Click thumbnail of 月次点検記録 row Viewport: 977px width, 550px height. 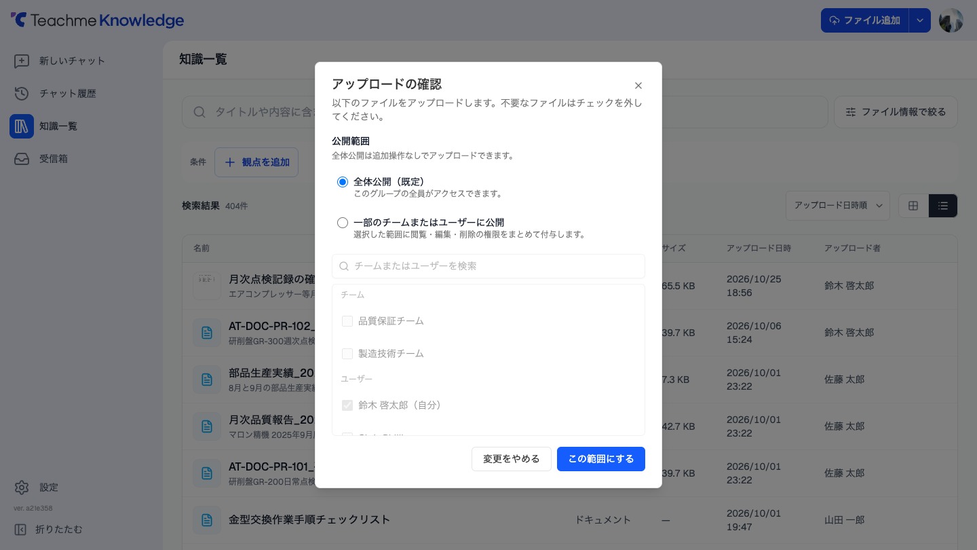click(207, 286)
